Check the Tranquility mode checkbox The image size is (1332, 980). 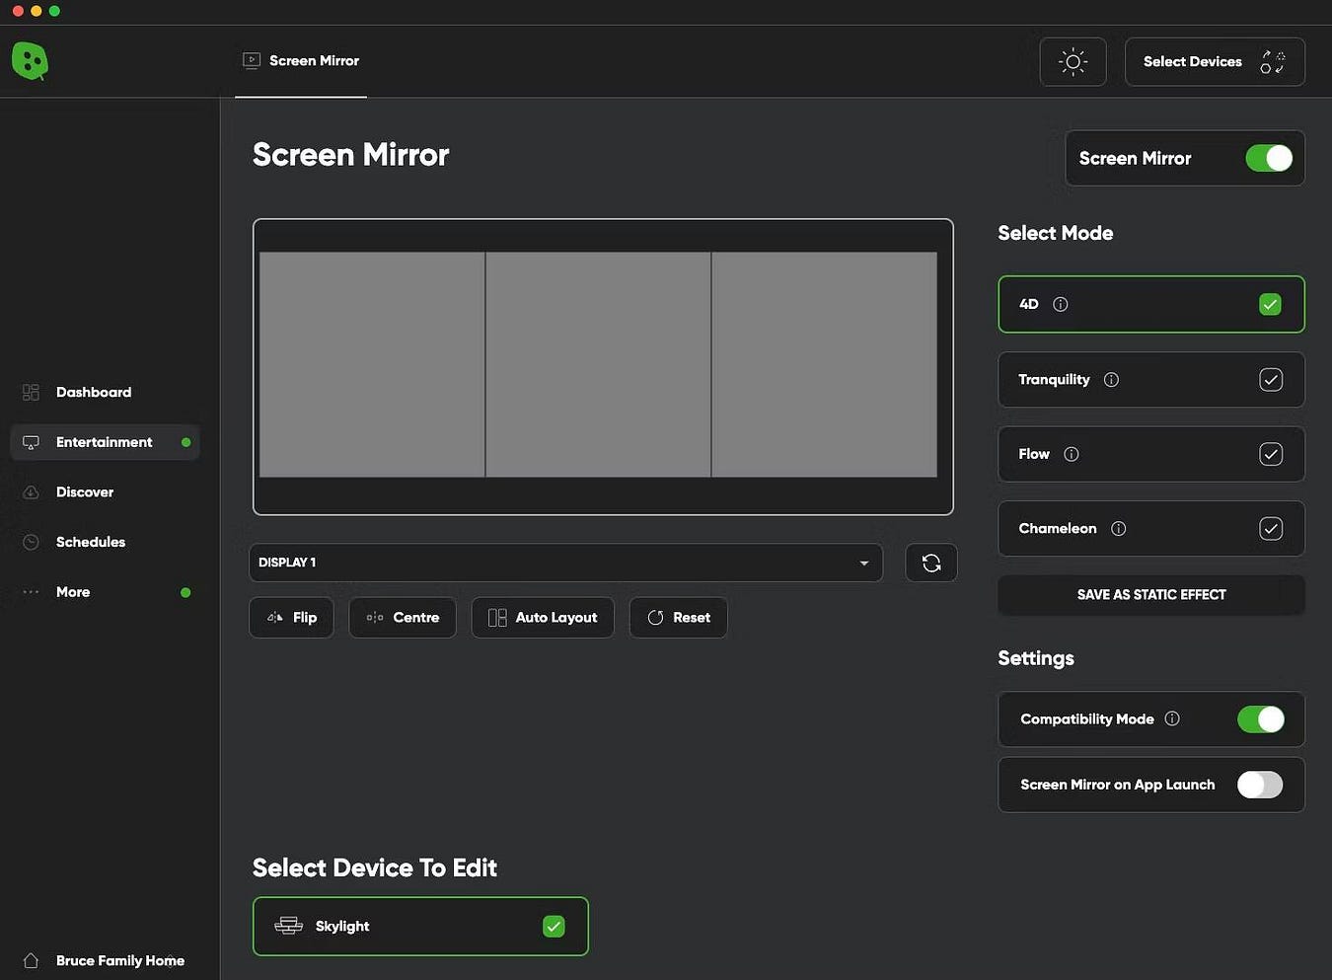coord(1270,380)
